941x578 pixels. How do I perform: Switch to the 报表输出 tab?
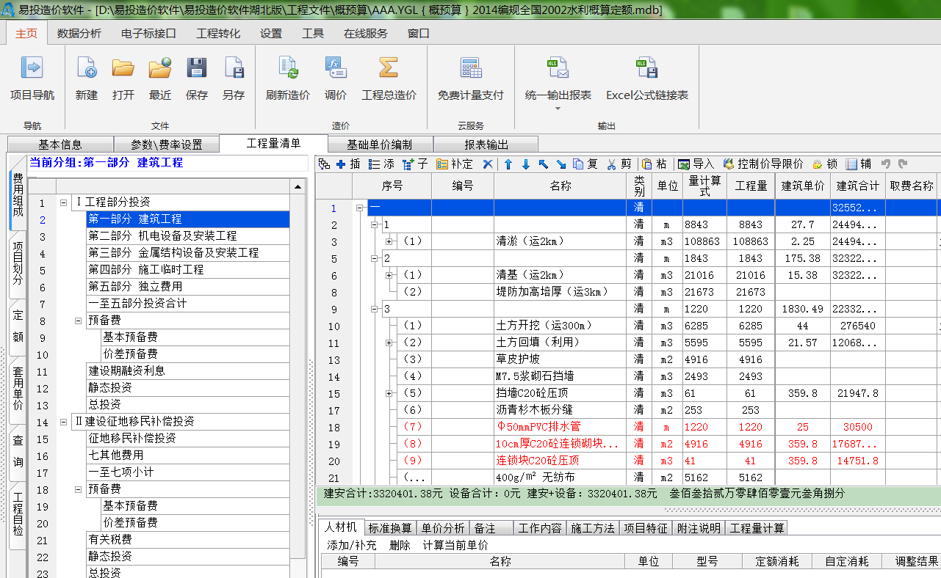point(486,144)
